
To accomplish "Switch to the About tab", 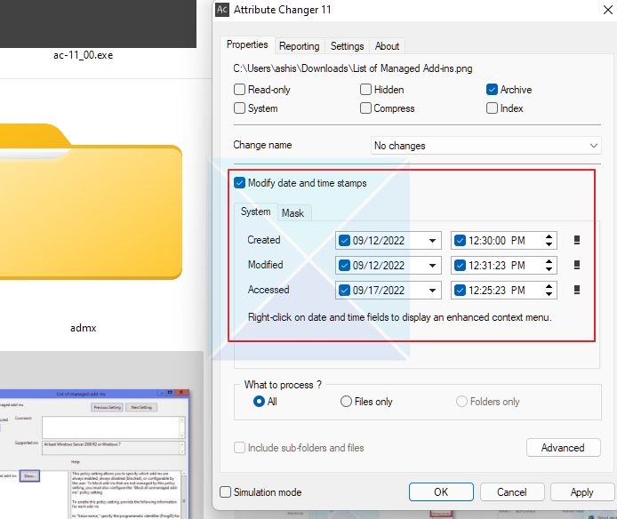I will [x=387, y=46].
